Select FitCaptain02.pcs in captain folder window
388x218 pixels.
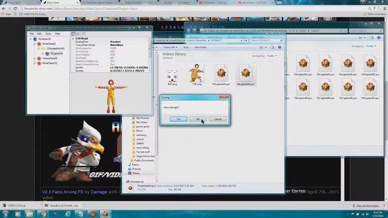pos(370,65)
